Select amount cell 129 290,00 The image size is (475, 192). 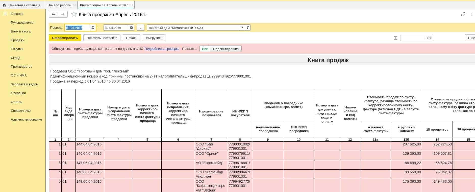[406, 156]
